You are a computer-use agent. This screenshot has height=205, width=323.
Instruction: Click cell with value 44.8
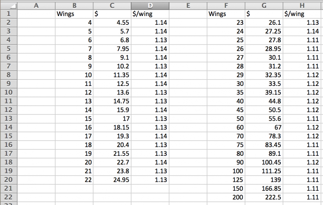(x=264, y=101)
